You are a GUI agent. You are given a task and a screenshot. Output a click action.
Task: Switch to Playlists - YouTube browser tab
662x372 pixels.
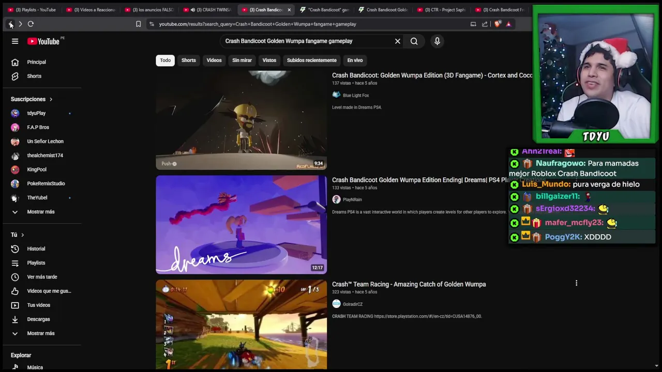click(32, 9)
